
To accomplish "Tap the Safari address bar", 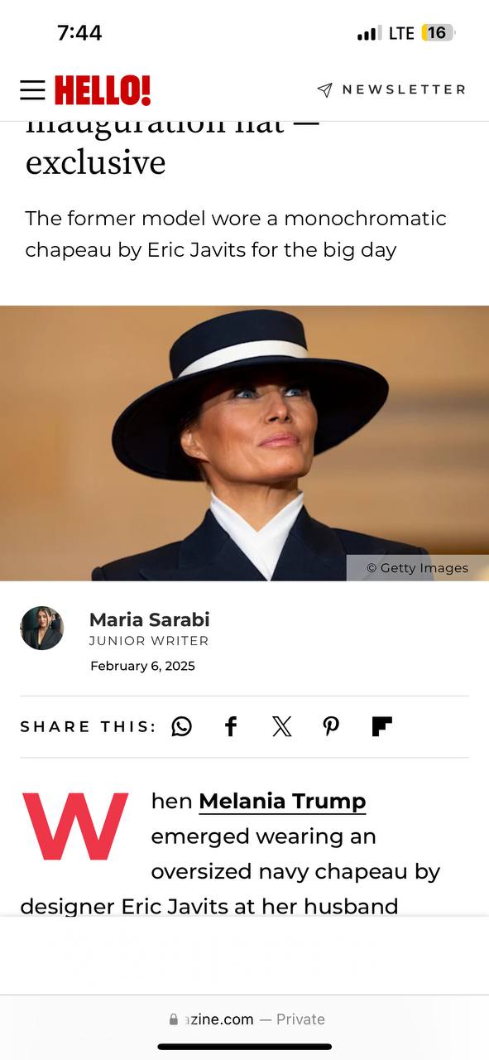I will (x=245, y=1019).
